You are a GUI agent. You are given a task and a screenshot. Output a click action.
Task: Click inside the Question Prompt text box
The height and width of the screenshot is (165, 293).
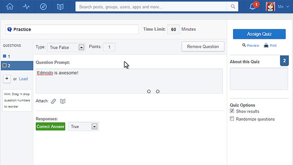pyautogui.click(x=129, y=81)
